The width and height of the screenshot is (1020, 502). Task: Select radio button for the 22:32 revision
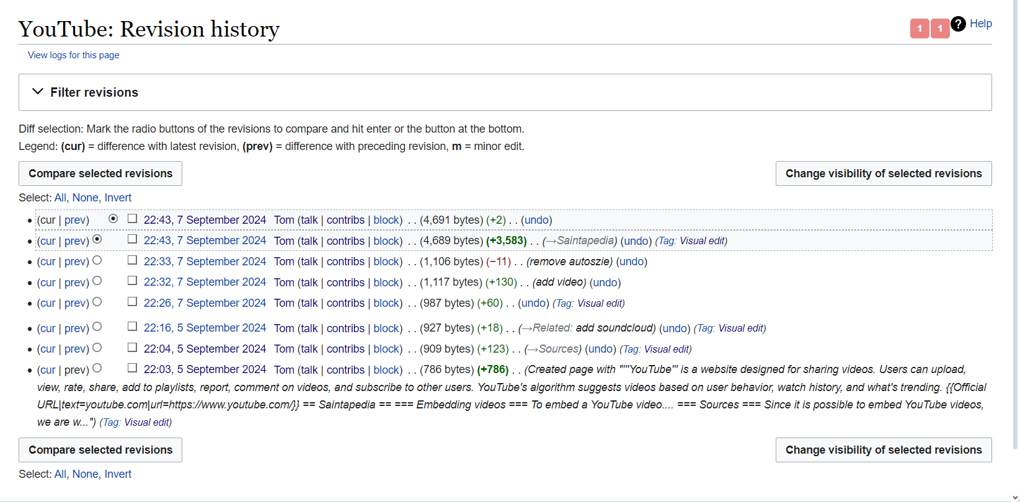click(97, 281)
